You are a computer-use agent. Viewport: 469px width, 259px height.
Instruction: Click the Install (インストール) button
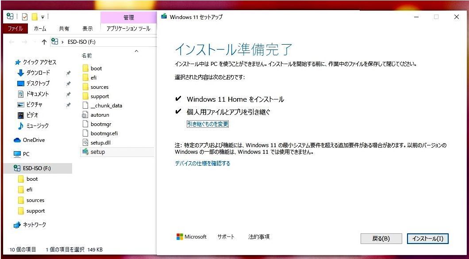(x=427, y=238)
